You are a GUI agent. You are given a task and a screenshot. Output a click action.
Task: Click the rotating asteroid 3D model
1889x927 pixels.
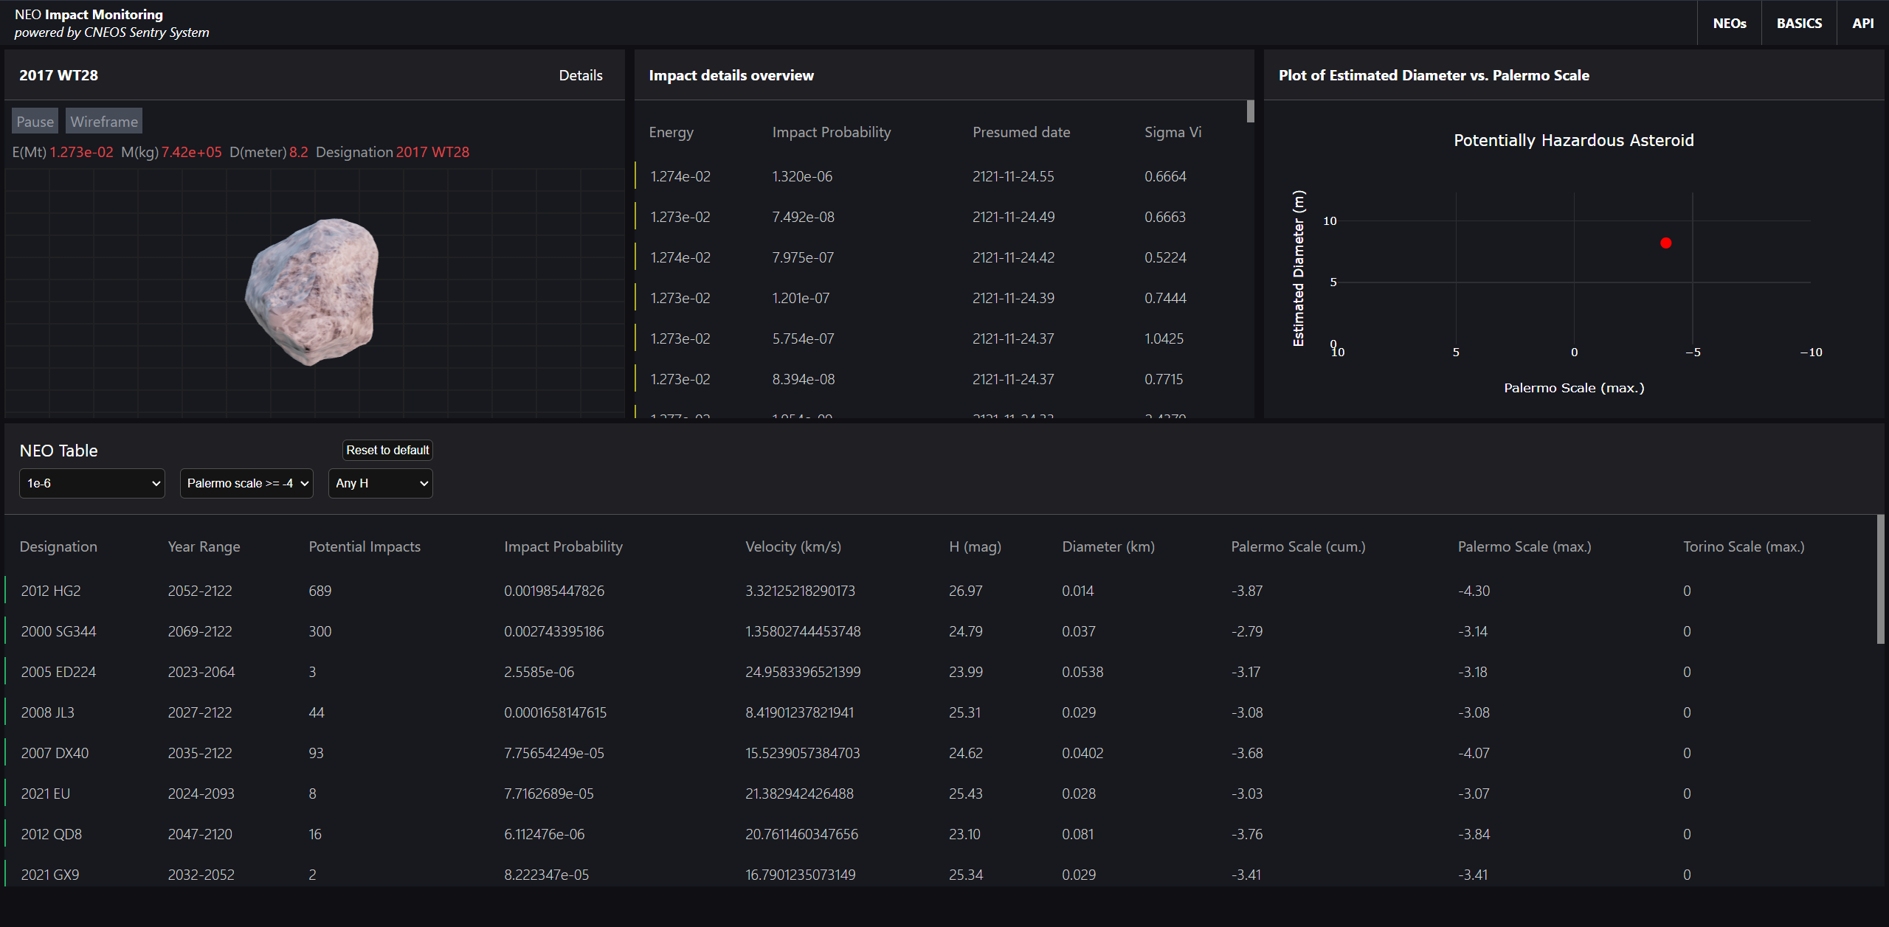point(313,291)
